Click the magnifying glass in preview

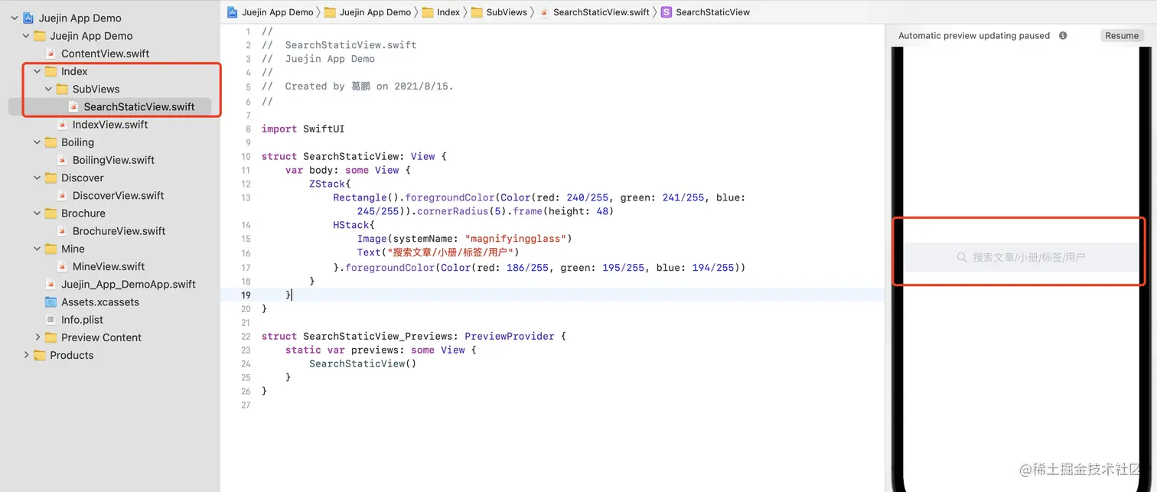pos(962,258)
